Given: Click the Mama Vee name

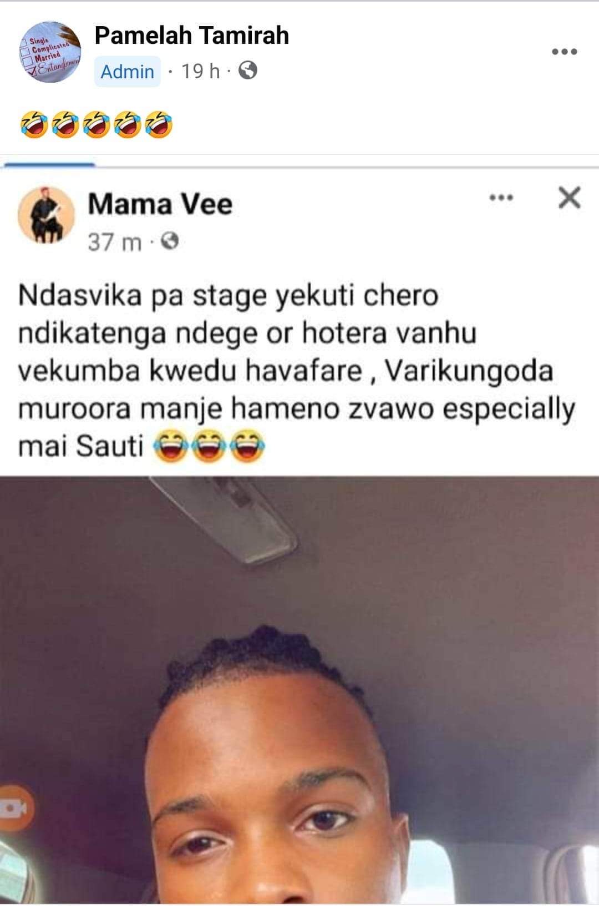Looking at the screenshot, I should [160, 204].
